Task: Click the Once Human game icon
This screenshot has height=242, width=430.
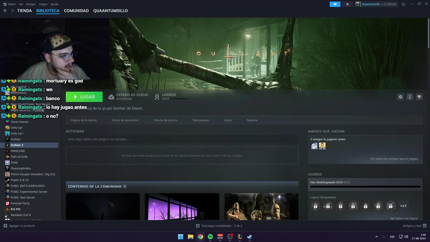Action: (7, 122)
